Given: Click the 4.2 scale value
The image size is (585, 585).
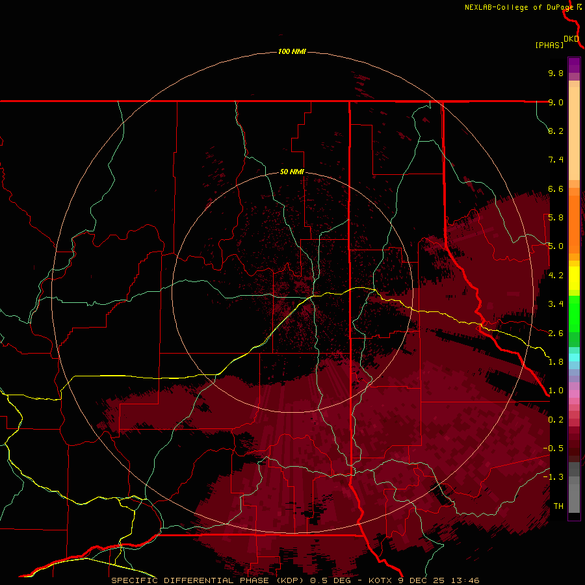Looking at the screenshot, I should tap(556, 276).
